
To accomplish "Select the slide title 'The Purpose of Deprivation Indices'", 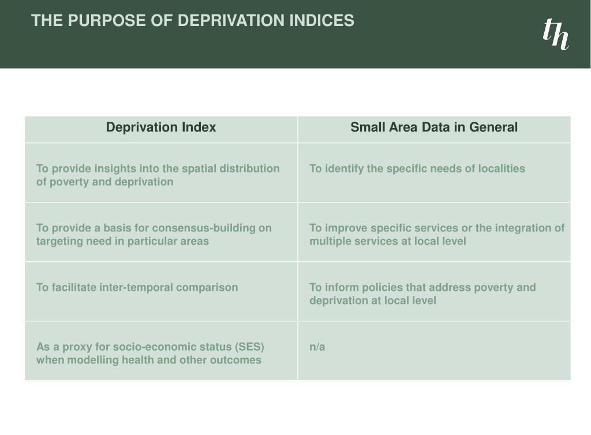I will pos(193,20).
